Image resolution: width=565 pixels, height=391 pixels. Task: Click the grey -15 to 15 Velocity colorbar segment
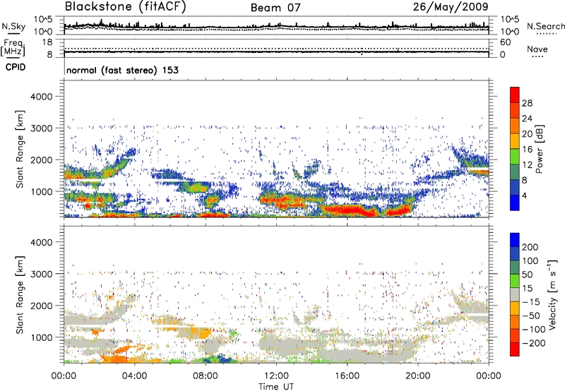(x=515, y=294)
